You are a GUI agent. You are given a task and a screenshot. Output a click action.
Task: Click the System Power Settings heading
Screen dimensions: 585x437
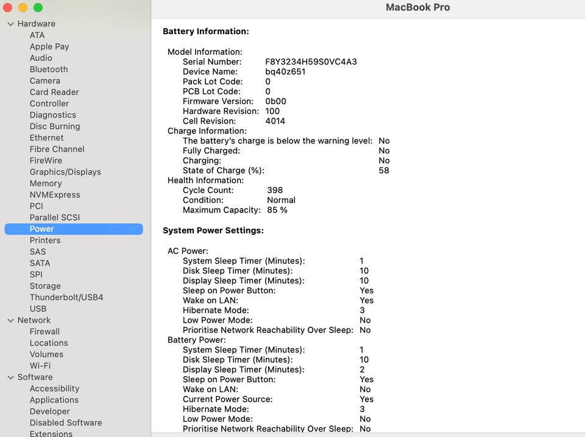[213, 231]
